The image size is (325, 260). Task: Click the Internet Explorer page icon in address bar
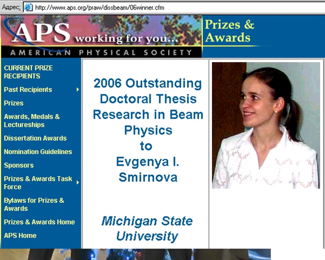28,7
